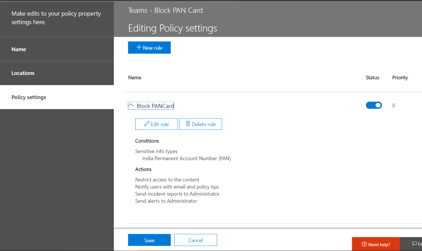Image resolution: width=422 pixels, height=251 pixels.
Task: Click India Permanent Account Number (PAN) text
Action: pos(186,158)
